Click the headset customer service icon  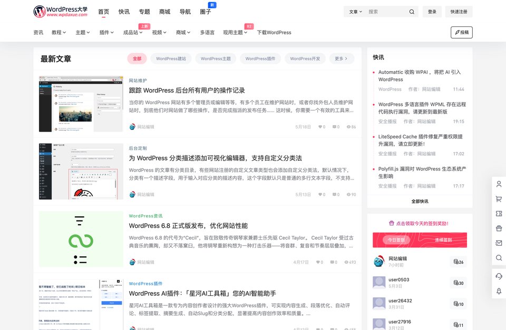(499, 276)
